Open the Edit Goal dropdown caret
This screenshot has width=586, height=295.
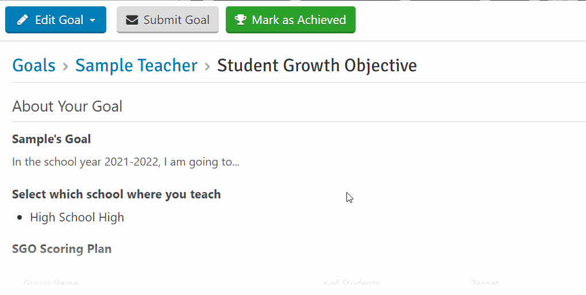[x=92, y=20]
